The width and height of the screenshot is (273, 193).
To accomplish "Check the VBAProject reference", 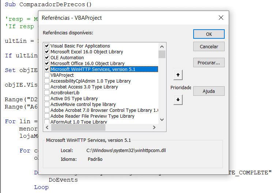I will pyautogui.click(x=47, y=75).
